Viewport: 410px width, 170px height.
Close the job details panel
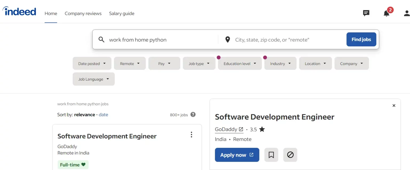(394, 106)
